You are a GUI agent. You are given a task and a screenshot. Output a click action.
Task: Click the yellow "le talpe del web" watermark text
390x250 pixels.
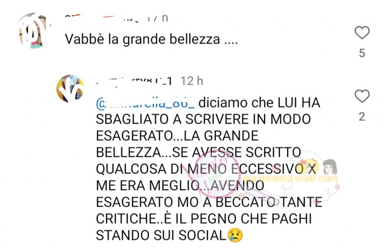(291, 178)
